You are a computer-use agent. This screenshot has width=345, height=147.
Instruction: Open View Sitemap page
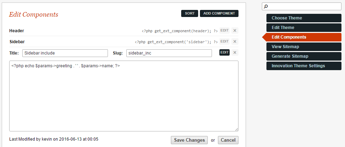tap(304, 47)
